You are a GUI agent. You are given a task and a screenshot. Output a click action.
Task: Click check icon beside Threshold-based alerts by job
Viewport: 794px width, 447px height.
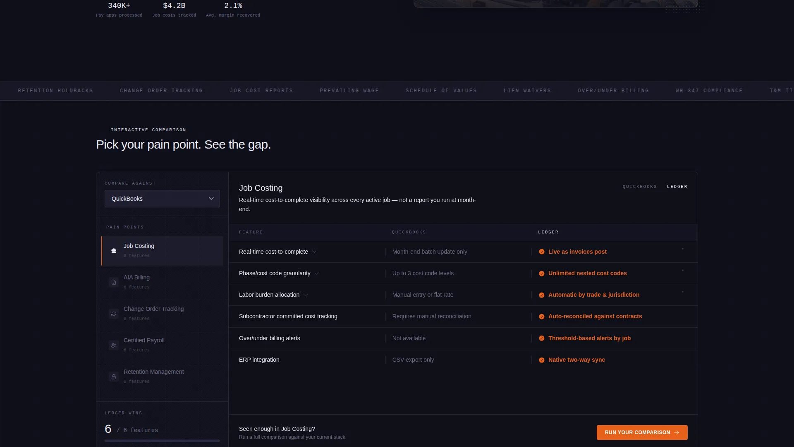[x=542, y=338]
